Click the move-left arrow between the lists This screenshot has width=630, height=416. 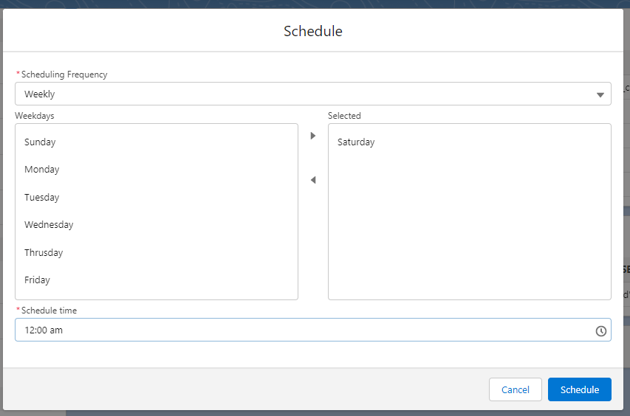[x=313, y=180]
